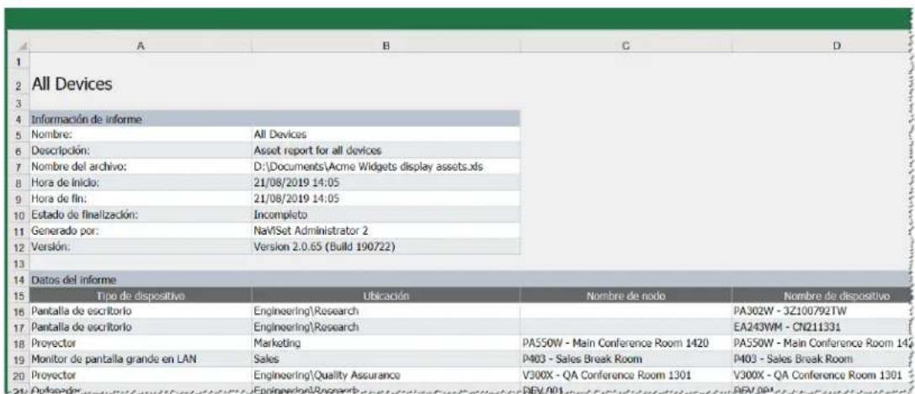
Task: Click the file path cell with Acme Widgets
Action: [386, 167]
